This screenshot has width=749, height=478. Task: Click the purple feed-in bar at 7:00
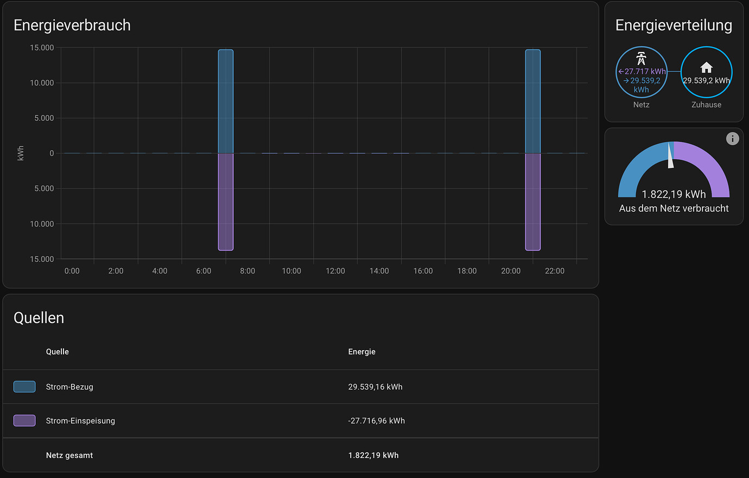tap(226, 202)
